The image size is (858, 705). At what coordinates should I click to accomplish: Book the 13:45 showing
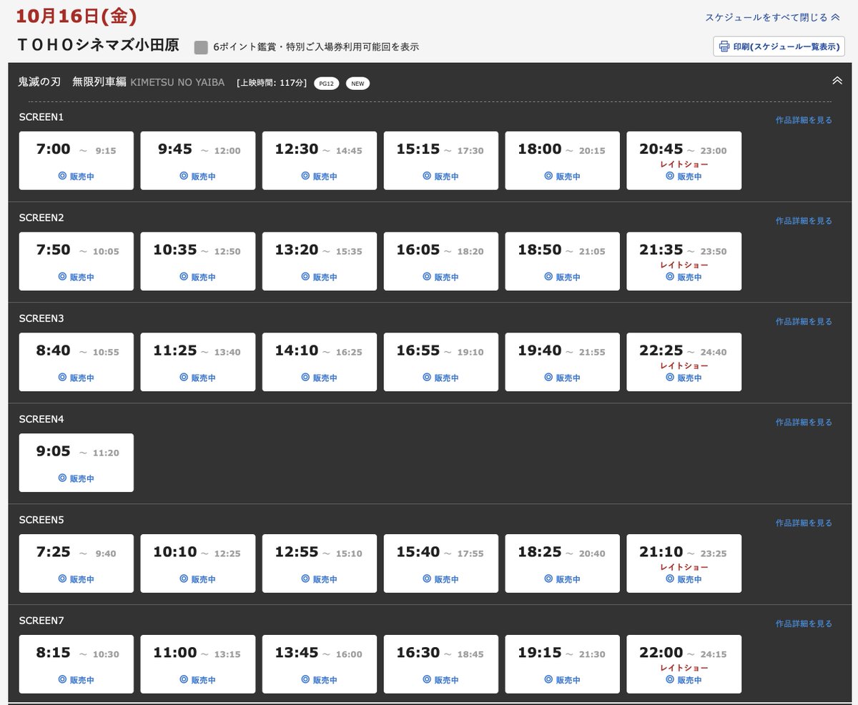[320, 665]
